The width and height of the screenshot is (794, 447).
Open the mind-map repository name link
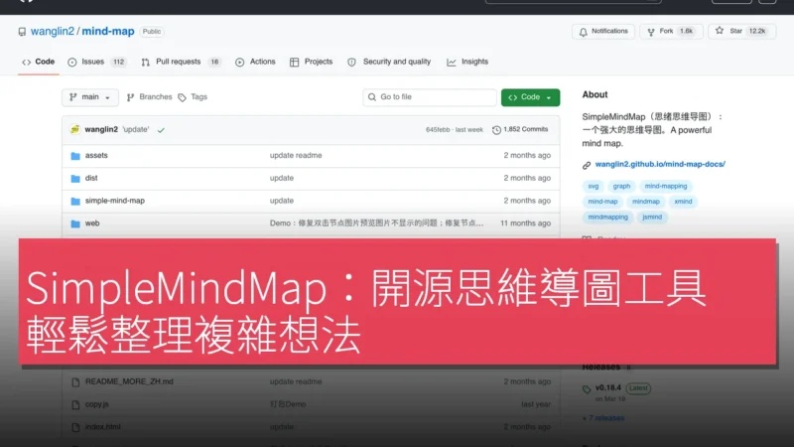(x=108, y=32)
